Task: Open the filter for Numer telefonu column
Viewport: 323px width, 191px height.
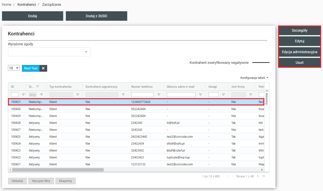Action: coord(159,94)
